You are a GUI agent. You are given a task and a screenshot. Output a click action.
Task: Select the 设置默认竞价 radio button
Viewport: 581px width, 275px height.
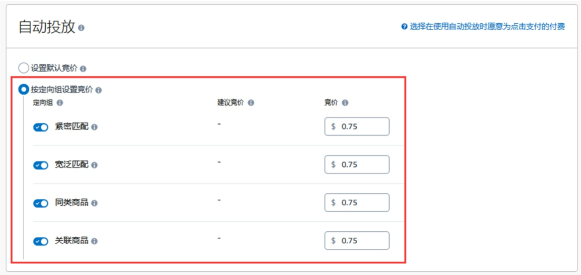point(23,69)
